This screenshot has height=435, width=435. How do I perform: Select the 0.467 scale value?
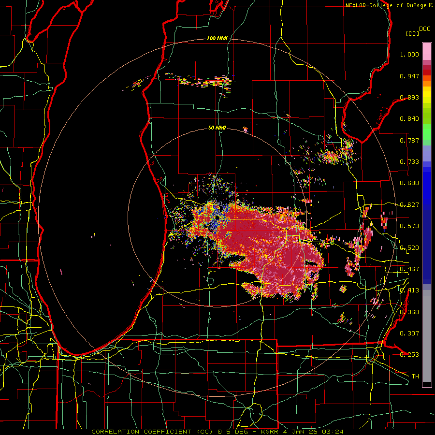coord(409,269)
